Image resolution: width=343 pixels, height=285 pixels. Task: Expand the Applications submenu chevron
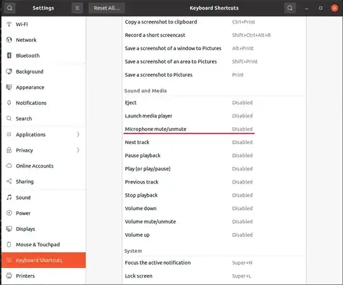tap(78, 135)
